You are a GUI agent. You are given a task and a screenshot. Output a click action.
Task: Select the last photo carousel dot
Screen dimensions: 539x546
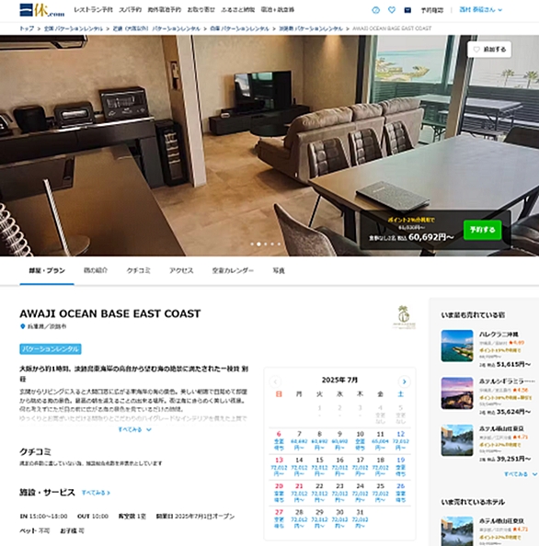(x=279, y=245)
